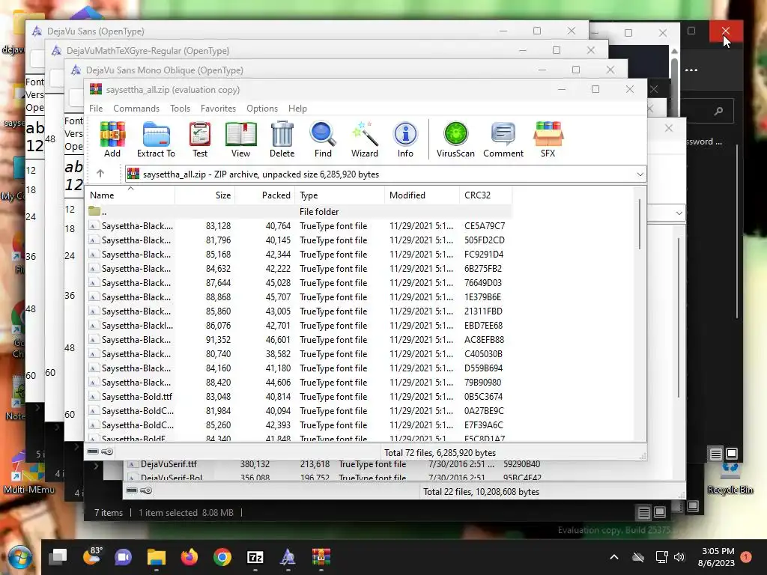Open the clock showing 3:05 PM
Screen dimensions: 767x575
(x=717, y=557)
